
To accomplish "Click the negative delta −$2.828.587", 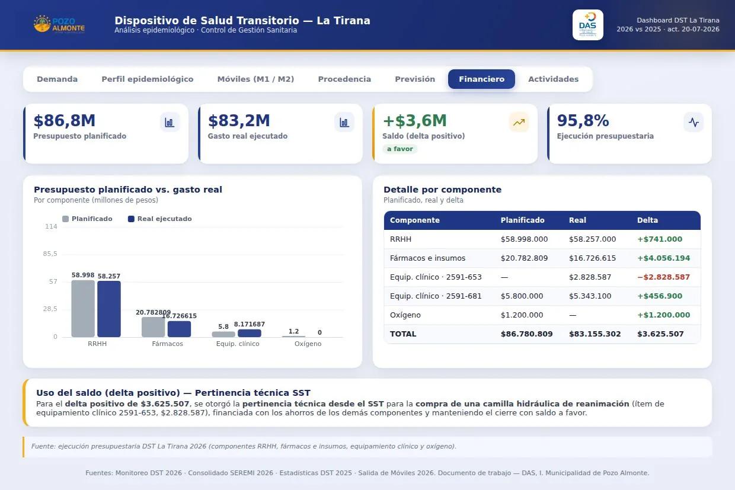I will point(664,277).
